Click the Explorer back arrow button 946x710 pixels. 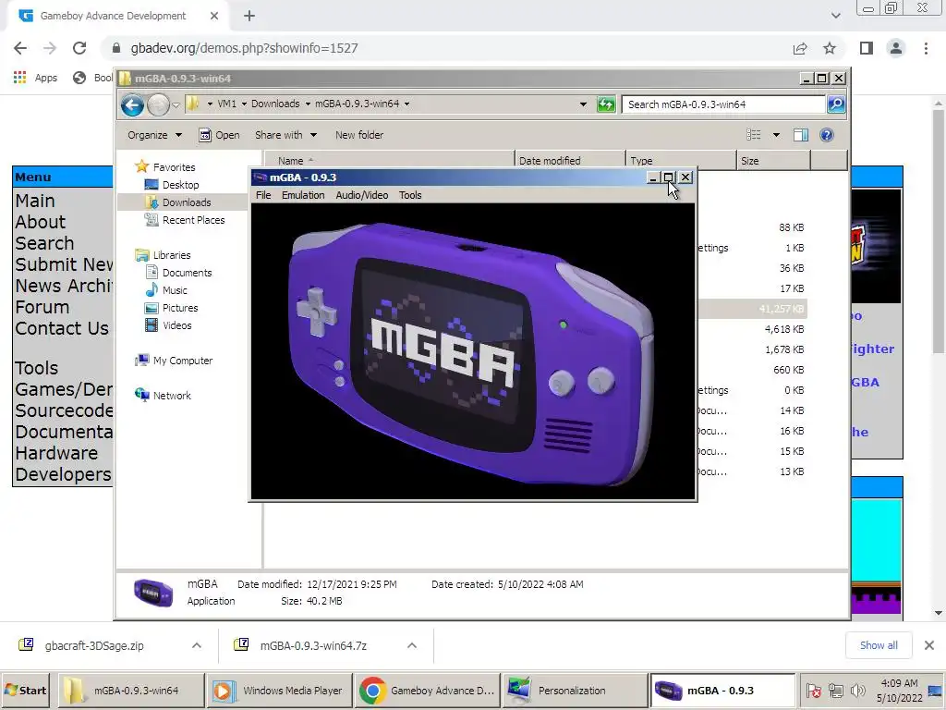pos(132,105)
